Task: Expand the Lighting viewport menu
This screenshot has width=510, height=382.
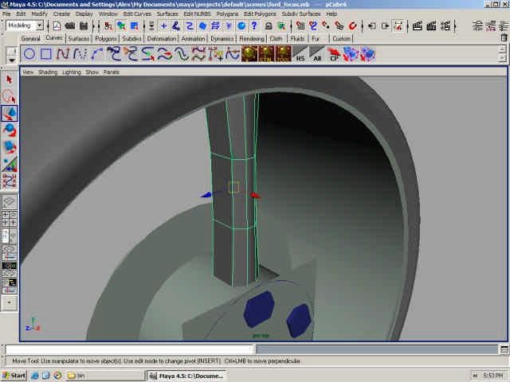Action: pyautogui.click(x=72, y=72)
